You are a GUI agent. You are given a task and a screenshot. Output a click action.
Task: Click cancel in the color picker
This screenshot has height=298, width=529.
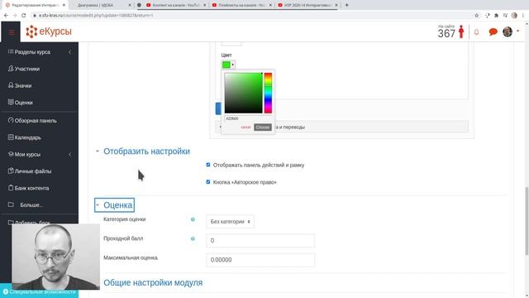[x=245, y=127]
